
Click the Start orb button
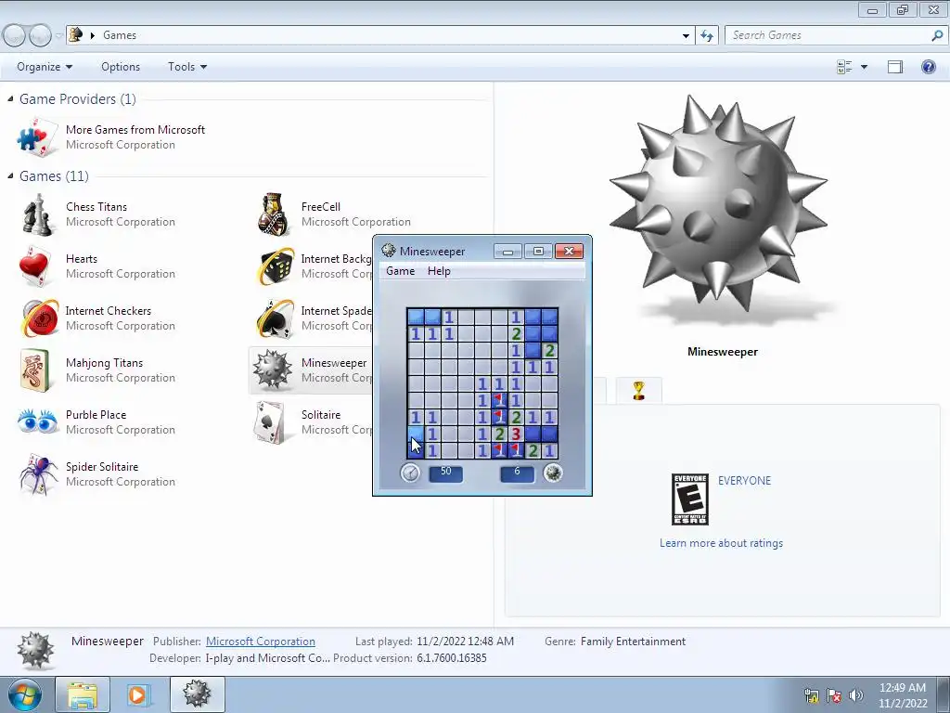[x=24, y=694]
